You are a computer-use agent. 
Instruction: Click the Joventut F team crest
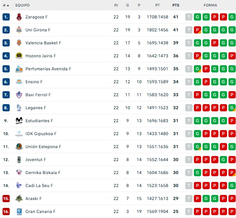click(x=19, y=160)
